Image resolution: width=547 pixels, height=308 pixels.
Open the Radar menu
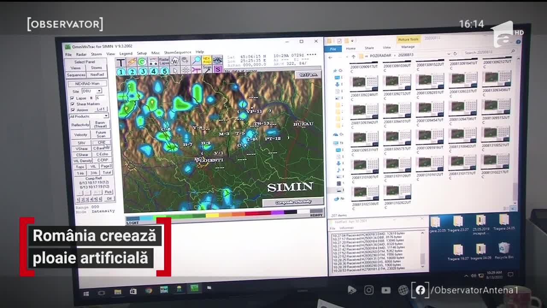pos(81,55)
